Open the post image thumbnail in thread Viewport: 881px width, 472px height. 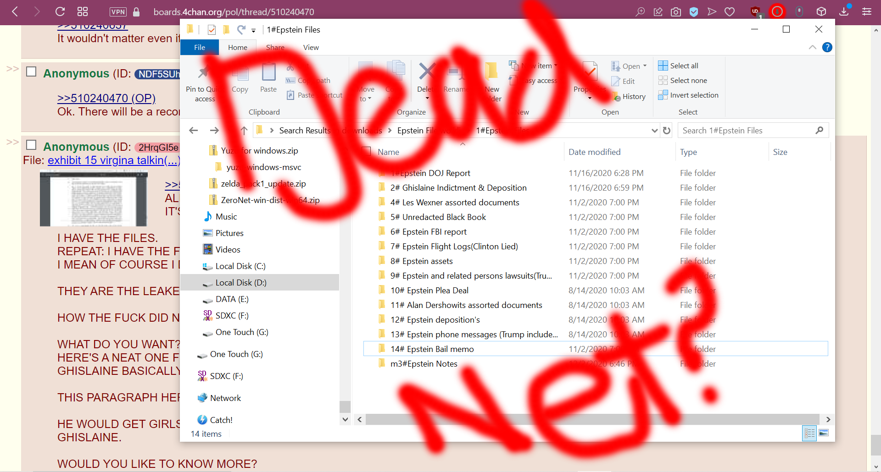pos(94,198)
